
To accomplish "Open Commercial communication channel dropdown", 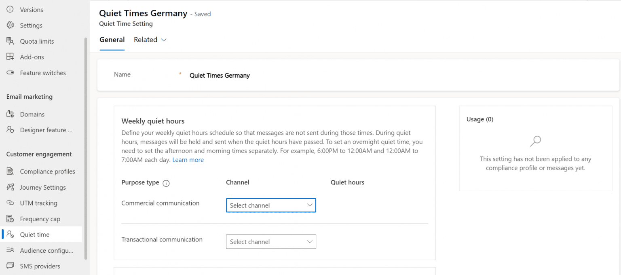I will pos(271,205).
